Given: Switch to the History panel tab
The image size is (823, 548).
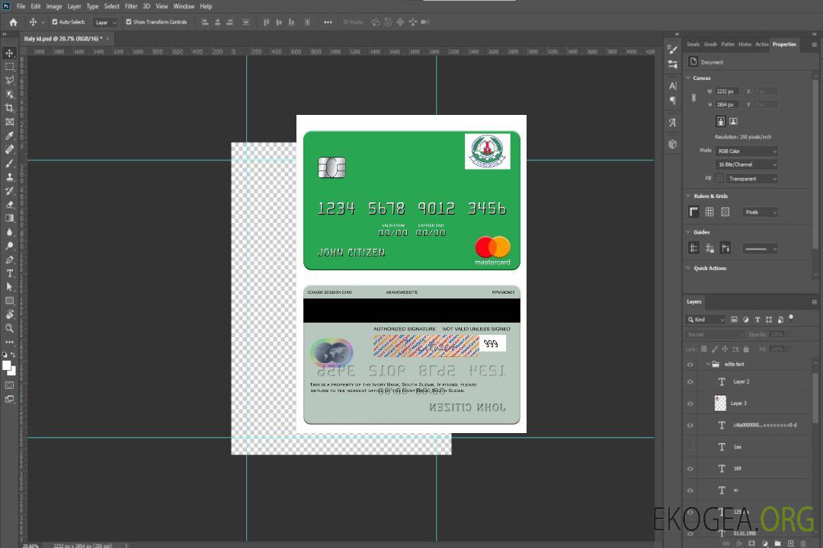Looking at the screenshot, I should pos(745,44).
